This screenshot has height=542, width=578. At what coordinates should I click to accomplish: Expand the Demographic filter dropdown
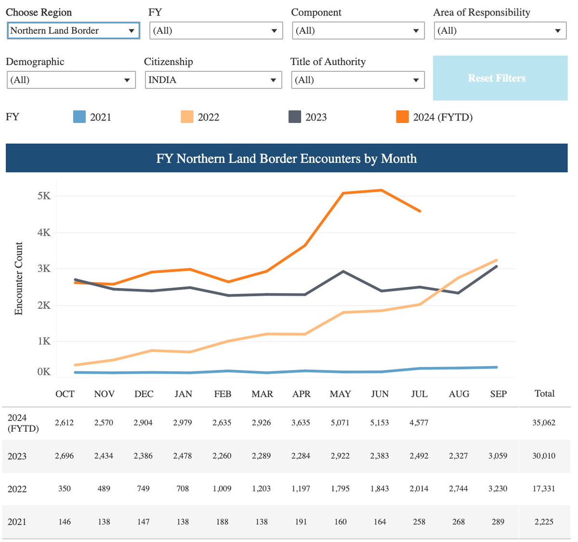(71, 80)
